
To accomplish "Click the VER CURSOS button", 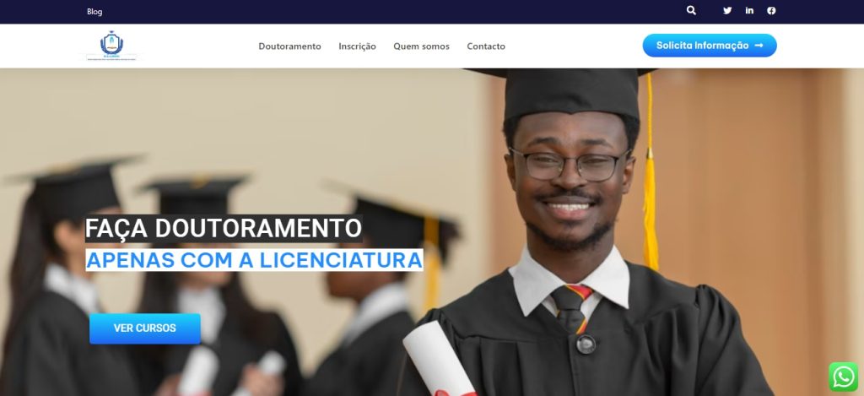I will tap(145, 328).
